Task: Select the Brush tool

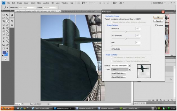Action: 7,25
